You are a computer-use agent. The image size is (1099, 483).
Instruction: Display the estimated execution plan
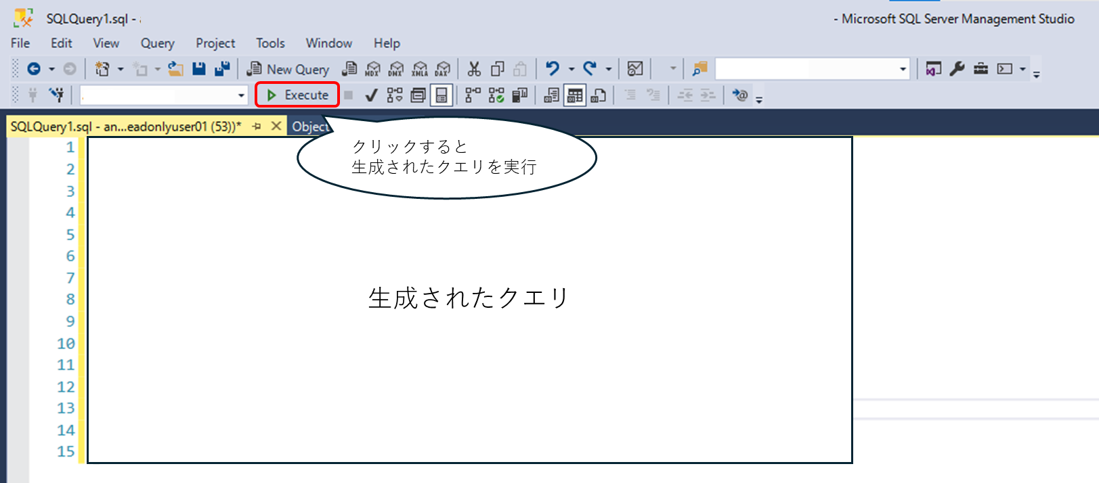395,95
